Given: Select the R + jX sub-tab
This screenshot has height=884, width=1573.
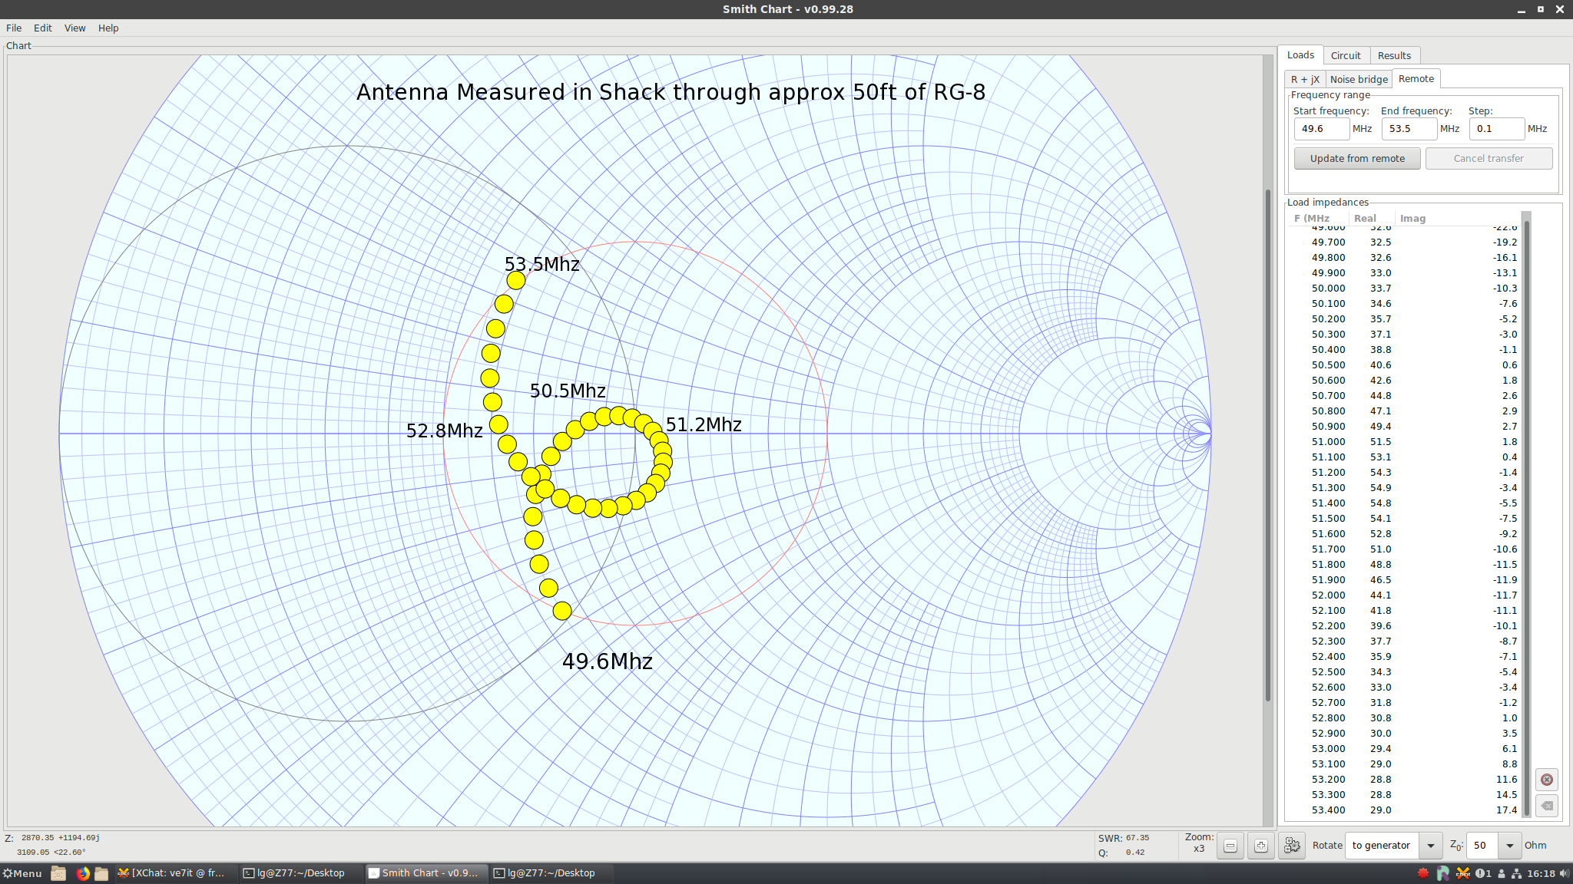Looking at the screenshot, I should (x=1305, y=79).
